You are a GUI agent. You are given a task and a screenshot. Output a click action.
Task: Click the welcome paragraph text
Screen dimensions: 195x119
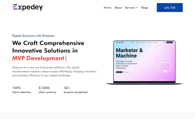tap(54, 71)
